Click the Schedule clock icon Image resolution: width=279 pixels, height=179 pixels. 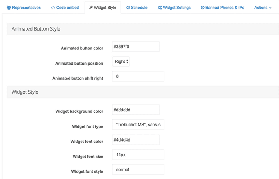point(128,8)
